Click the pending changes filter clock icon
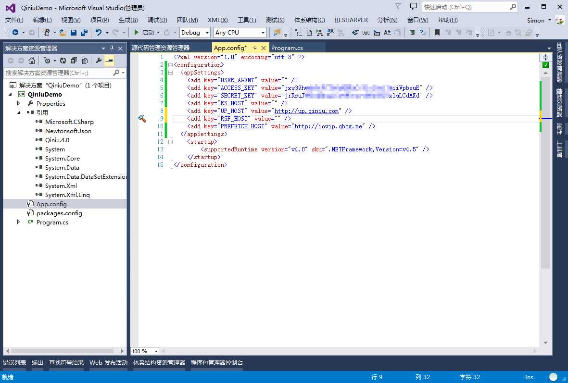Image resolution: width=568 pixels, height=383 pixels. 47,61
